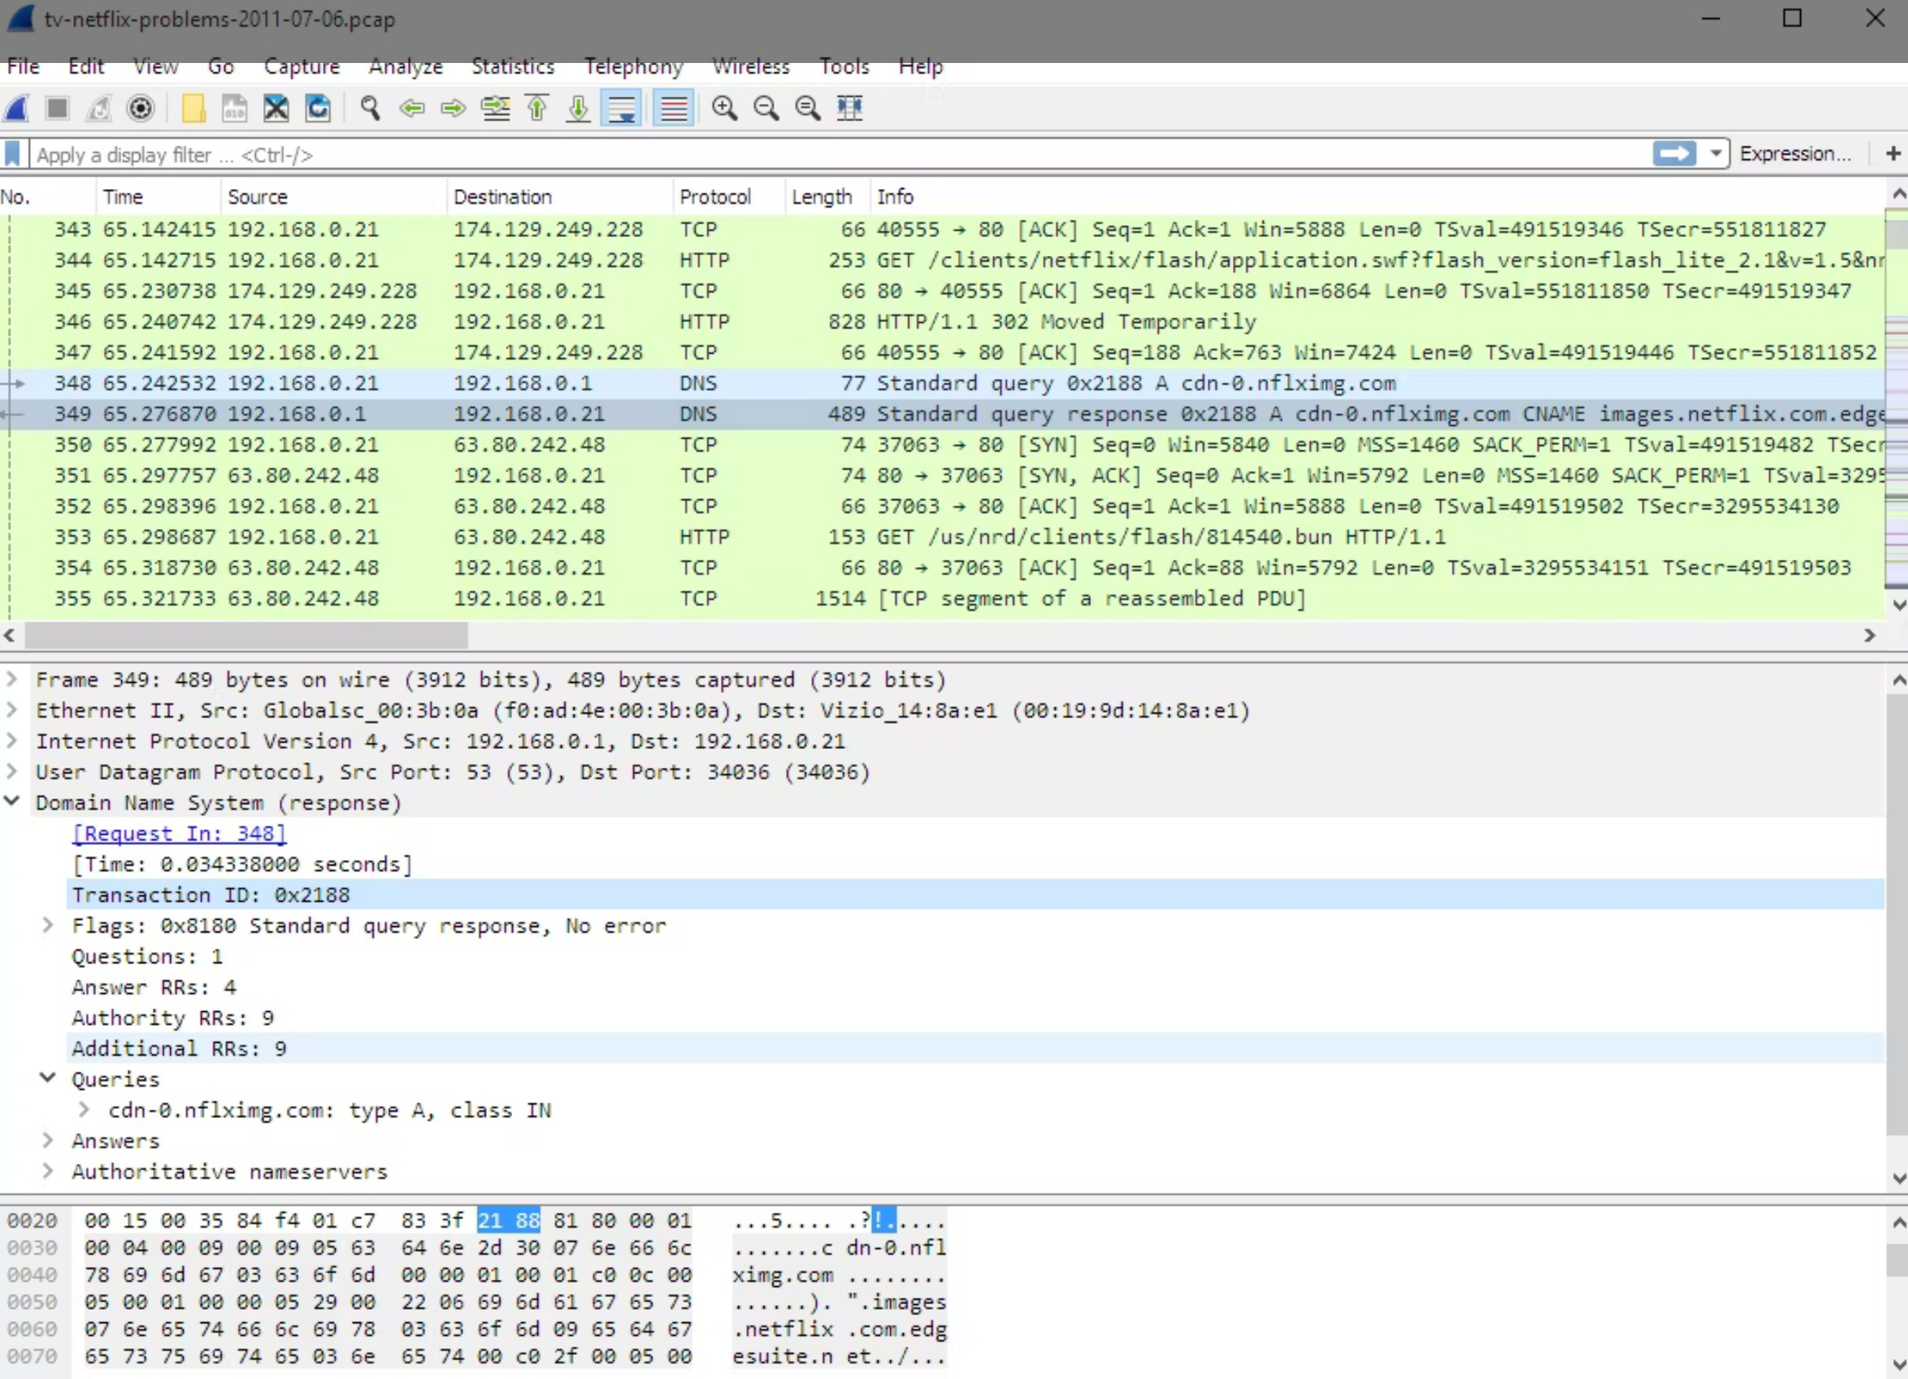Open the Help menu
1908x1379 pixels.
pyautogui.click(x=920, y=66)
